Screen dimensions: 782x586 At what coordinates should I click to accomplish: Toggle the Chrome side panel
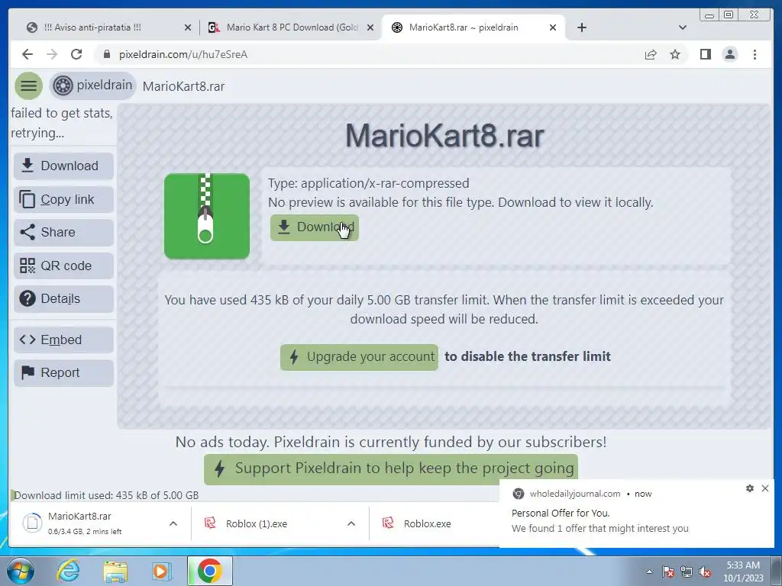[705, 54]
